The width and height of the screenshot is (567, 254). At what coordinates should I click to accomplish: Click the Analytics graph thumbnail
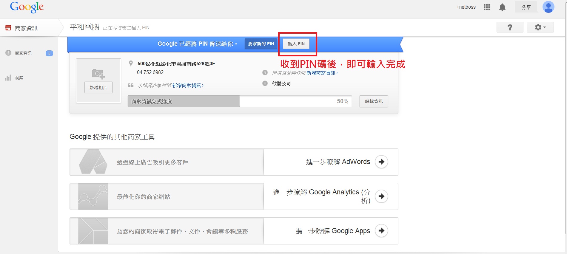click(93, 196)
